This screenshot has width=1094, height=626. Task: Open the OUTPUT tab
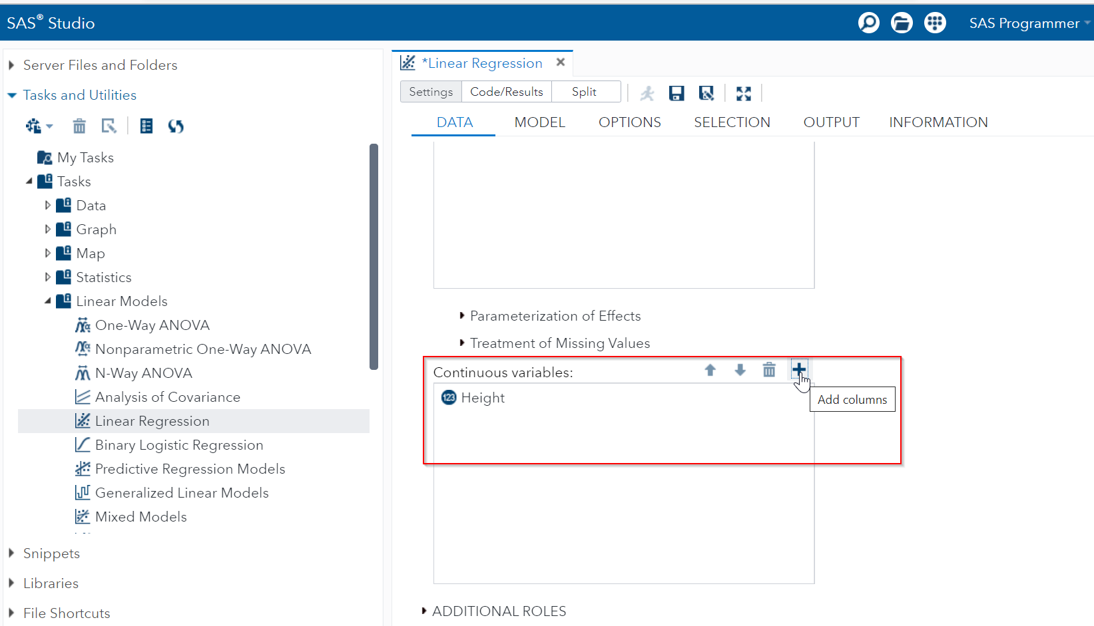[831, 122]
